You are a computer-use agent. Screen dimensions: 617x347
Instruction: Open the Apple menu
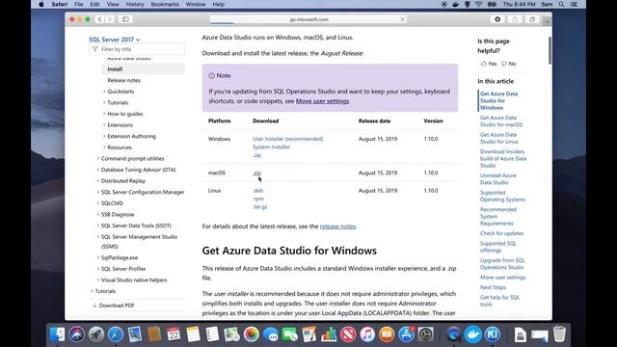[41, 4]
